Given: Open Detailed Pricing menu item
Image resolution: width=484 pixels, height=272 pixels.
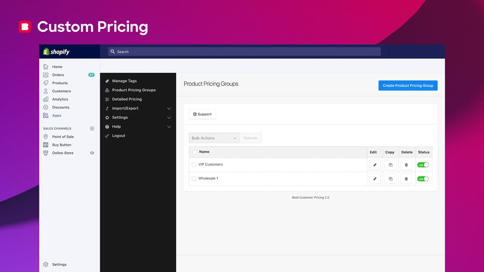Looking at the screenshot, I should coord(127,99).
